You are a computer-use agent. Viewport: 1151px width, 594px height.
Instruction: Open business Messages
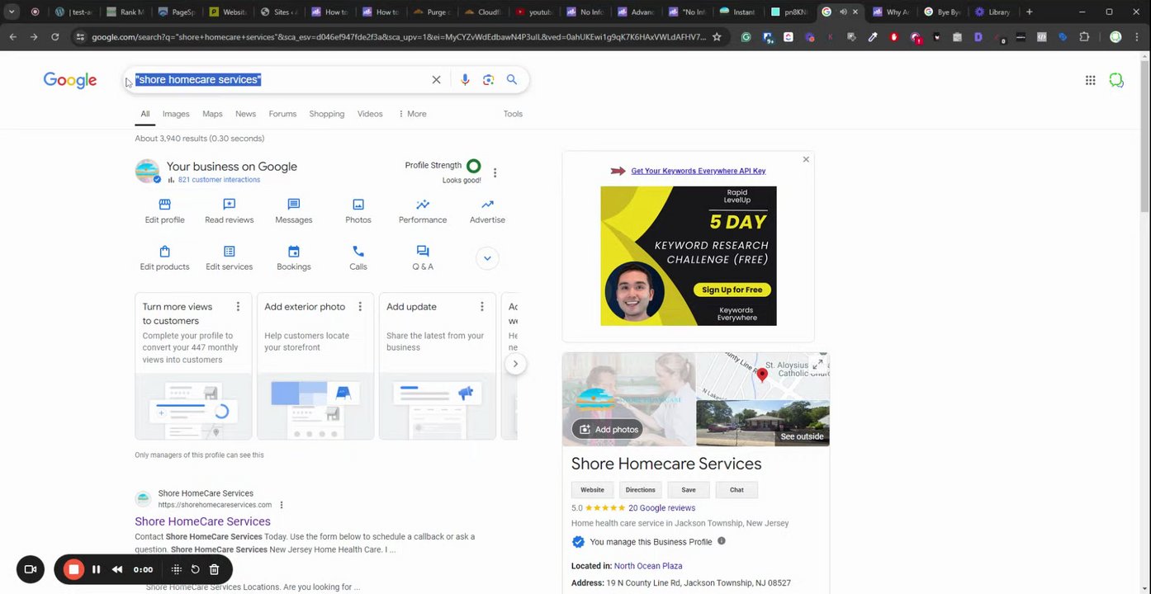[x=294, y=211]
